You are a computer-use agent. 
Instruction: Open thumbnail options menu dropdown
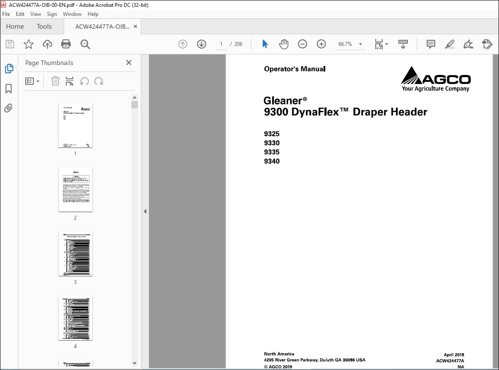click(x=32, y=81)
